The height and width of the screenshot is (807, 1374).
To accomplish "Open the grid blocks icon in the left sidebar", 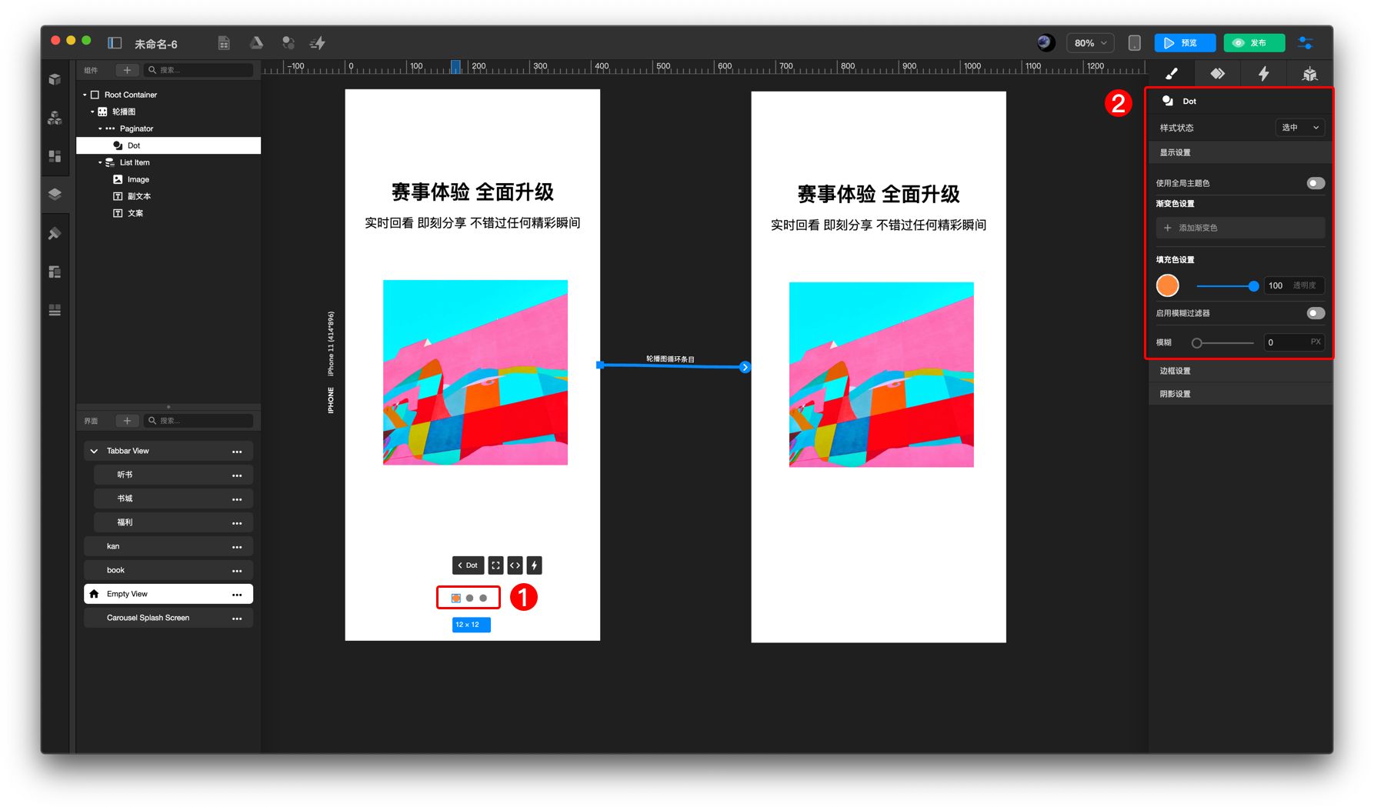I will click(x=55, y=156).
